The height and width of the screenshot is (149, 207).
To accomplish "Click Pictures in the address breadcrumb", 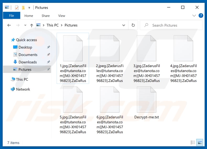I will pyautogui.click(x=71, y=25).
